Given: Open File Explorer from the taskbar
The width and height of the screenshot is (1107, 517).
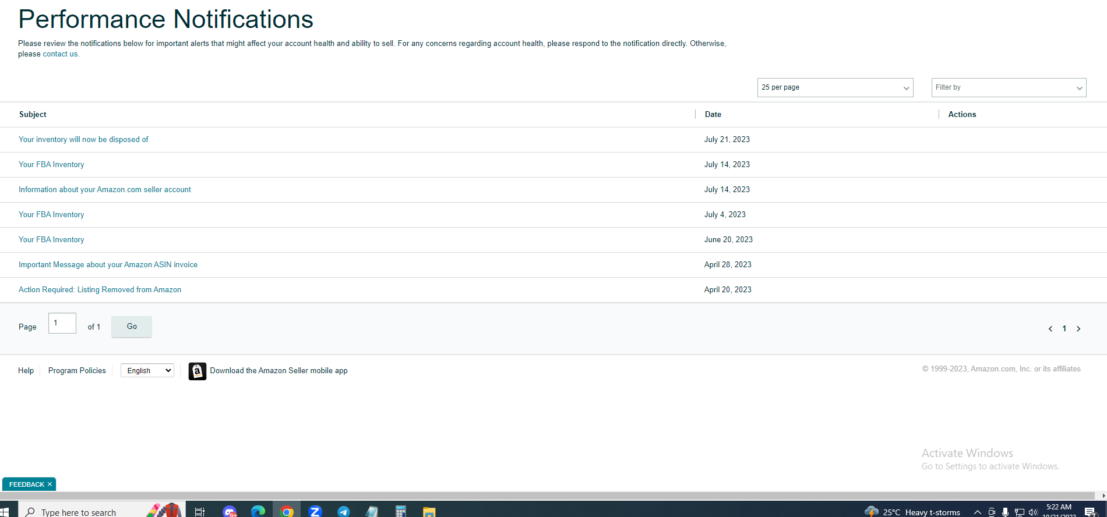Looking at the screenshot, I should click(429, 512).
